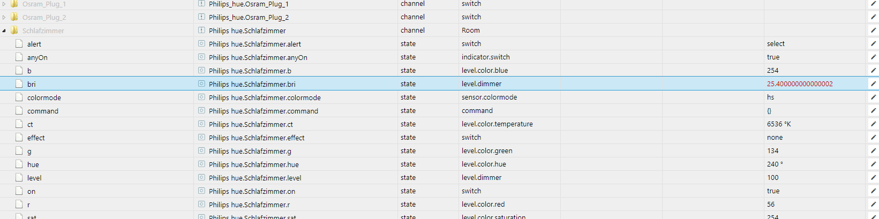Click the folder icon of Schlafzimmer
This screenshot has width=879, height=219.
(x=14, y=30)
